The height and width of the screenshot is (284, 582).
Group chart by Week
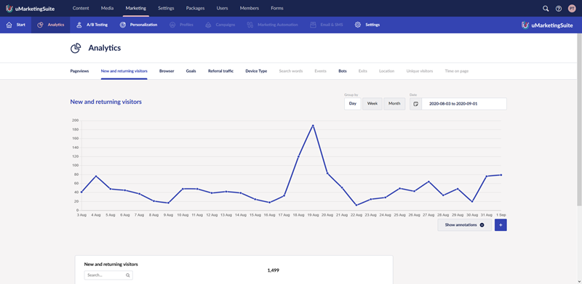point(372,104)
